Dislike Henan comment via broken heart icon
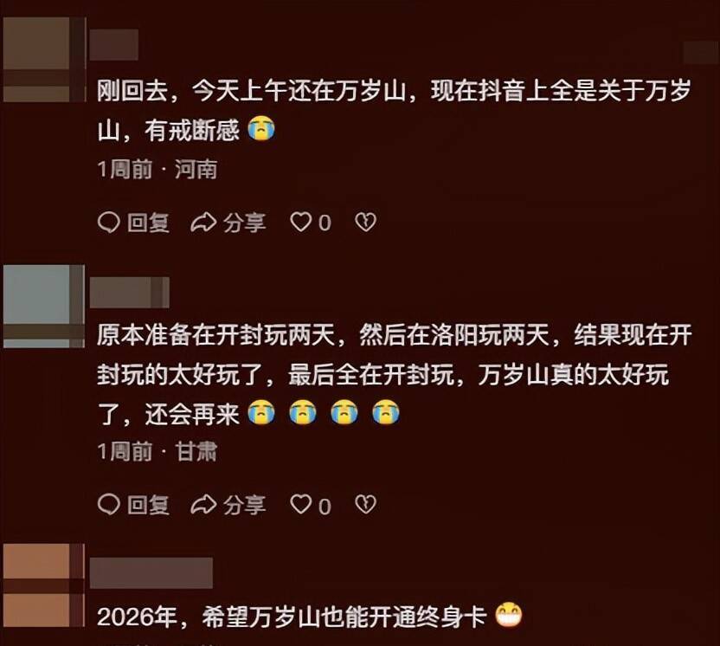The width and height of the screenshot is (720, 646). (x=366, y=223)
